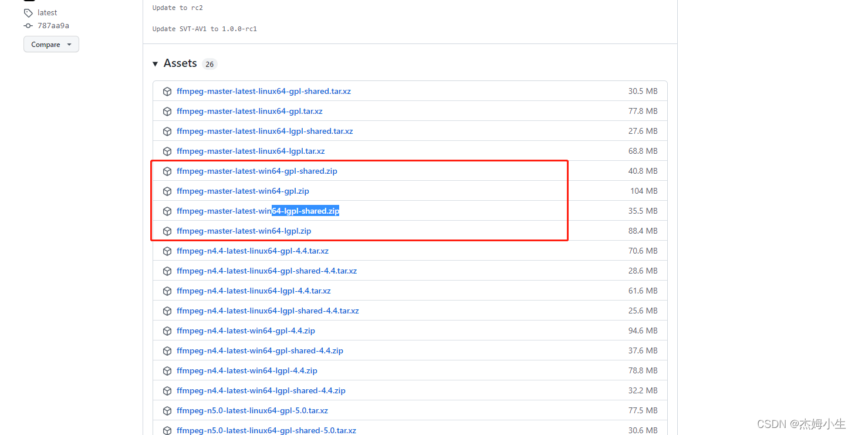The height and width of the screenshot is (435, 855).
Task: Click the 40.8 MB file size
Action: coord(643,171)
